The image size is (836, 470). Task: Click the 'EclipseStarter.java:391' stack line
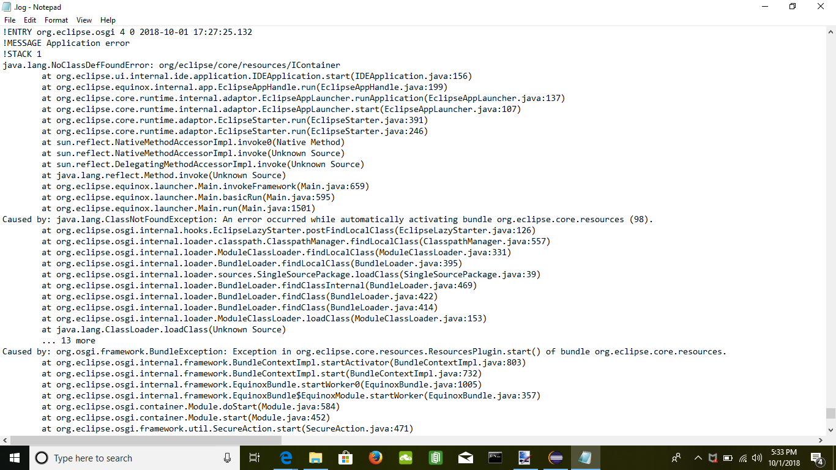[235, 120]
